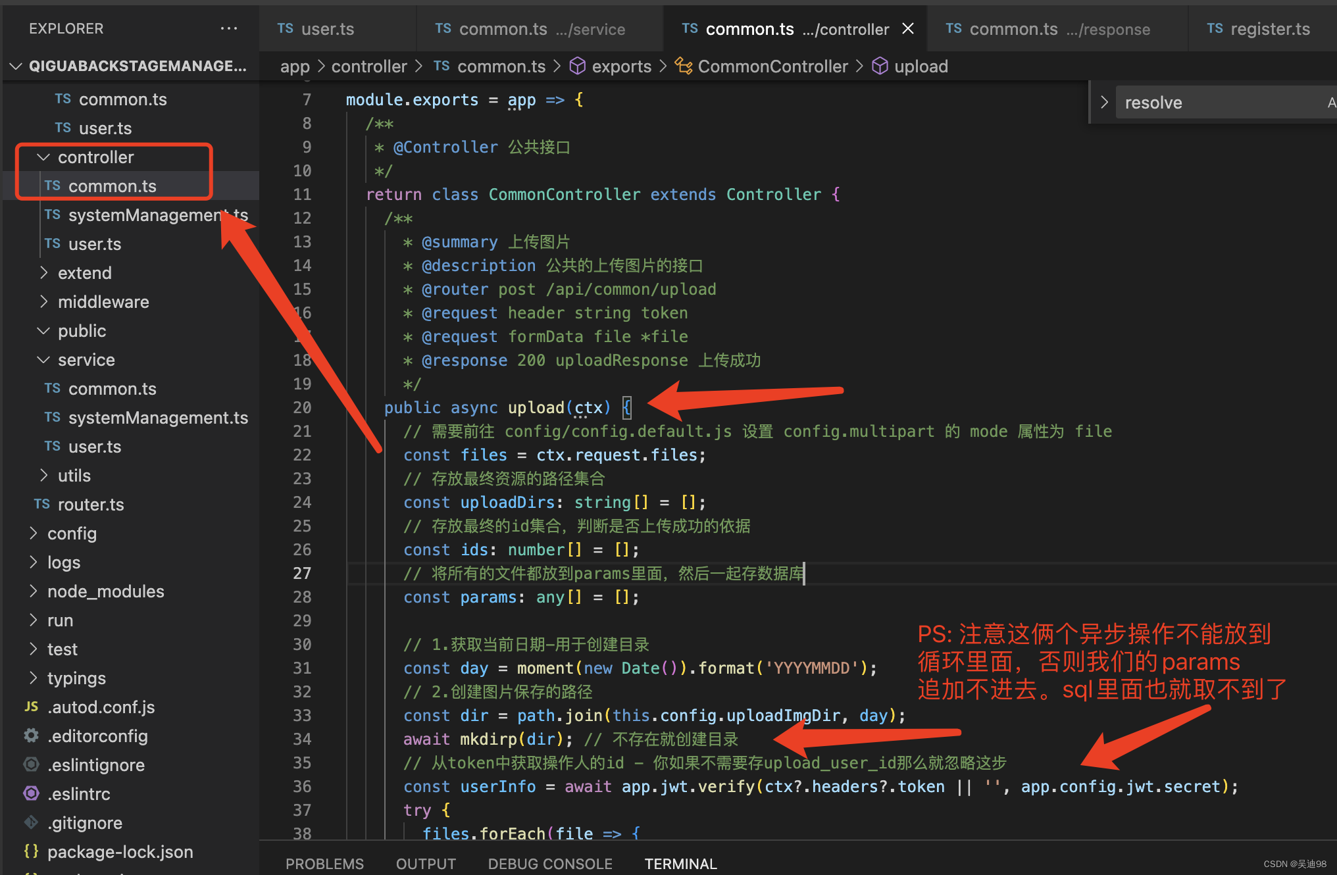Open systemManagement.ts under the service folder

coord(131,418)
